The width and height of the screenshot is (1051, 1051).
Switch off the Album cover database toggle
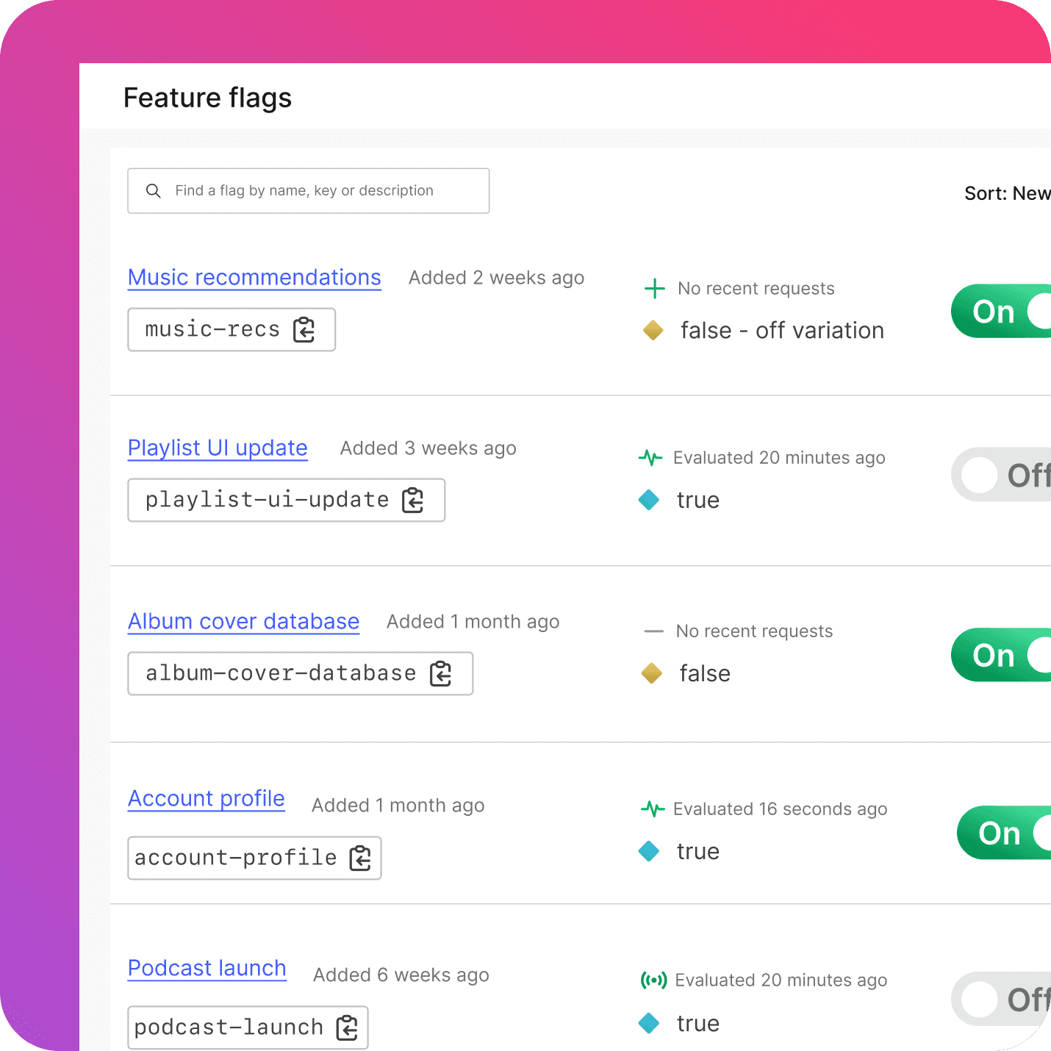pyautogui.click(x=1001, y=655)
